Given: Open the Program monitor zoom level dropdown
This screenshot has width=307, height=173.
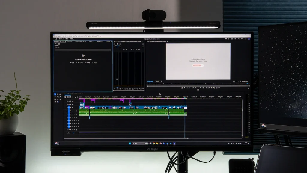Looking at the screenshot, I should pyautogui.click(x=159, y=82).
